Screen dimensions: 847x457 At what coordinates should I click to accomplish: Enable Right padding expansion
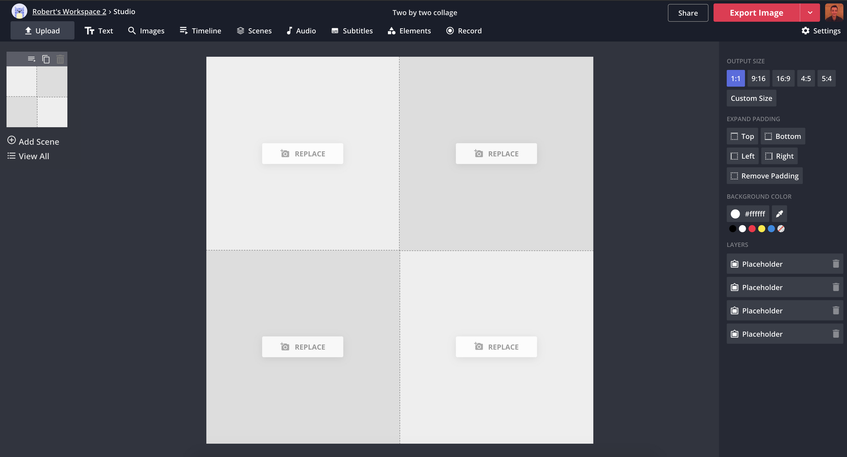pyautogui.click(x=780, y=156)
